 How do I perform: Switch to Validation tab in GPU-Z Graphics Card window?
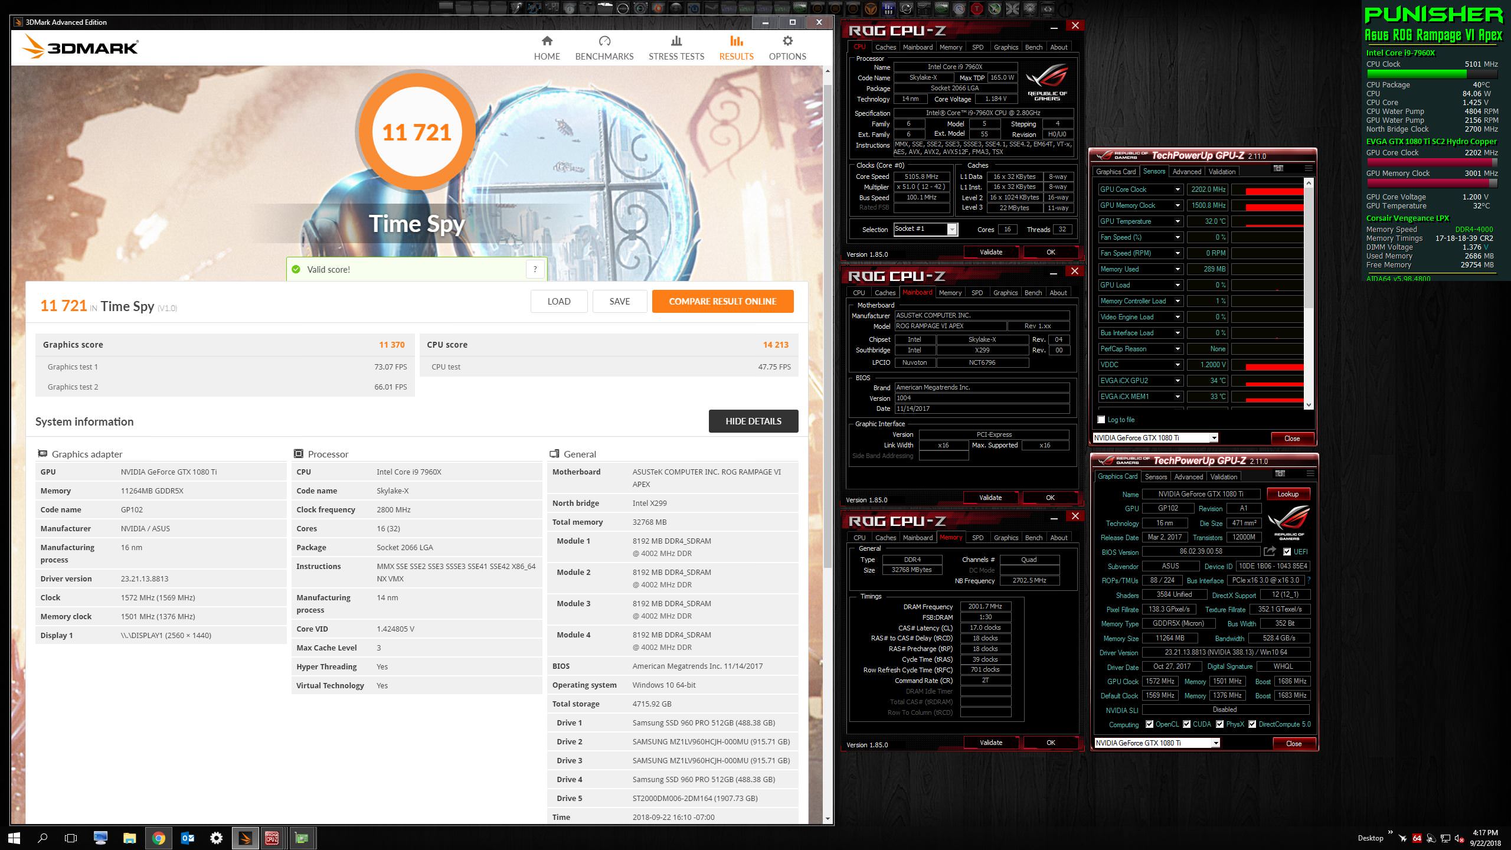(x=1224, y=477)
